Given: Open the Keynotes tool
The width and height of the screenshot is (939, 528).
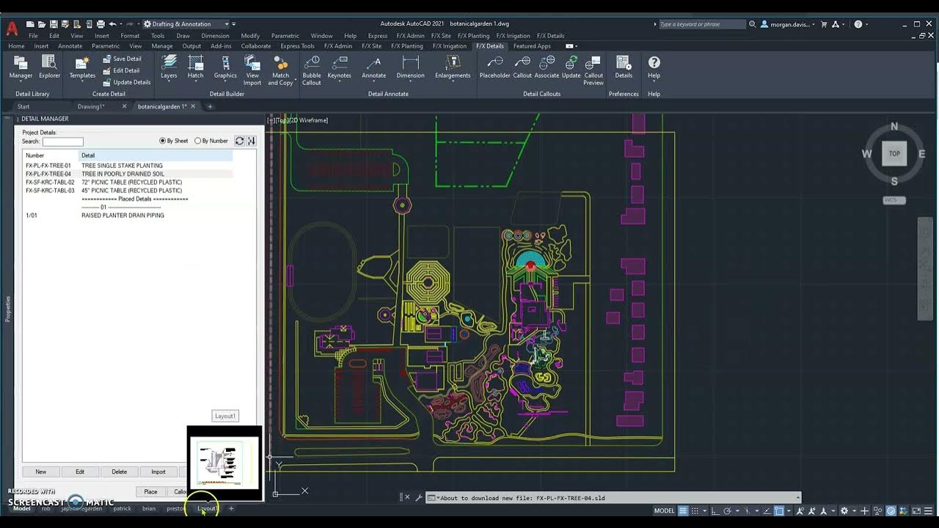Looking at the screenshot, I should [339, 67].
